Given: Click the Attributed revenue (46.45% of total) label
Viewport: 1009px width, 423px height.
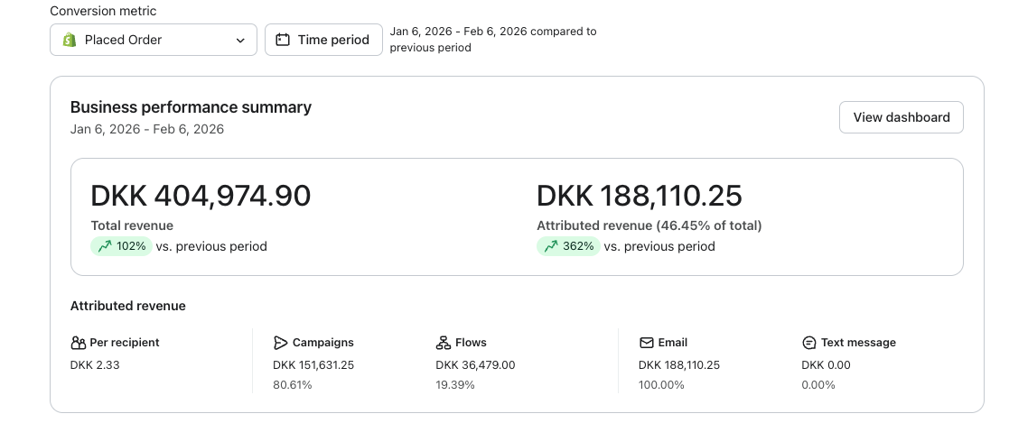Looking at the screenshot, I should (x=649, y=225).
